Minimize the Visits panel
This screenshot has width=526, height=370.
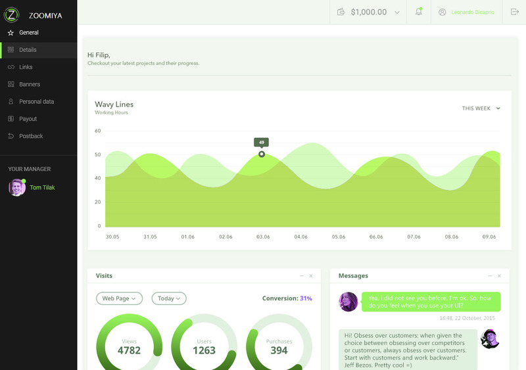(x=302, y=276)
